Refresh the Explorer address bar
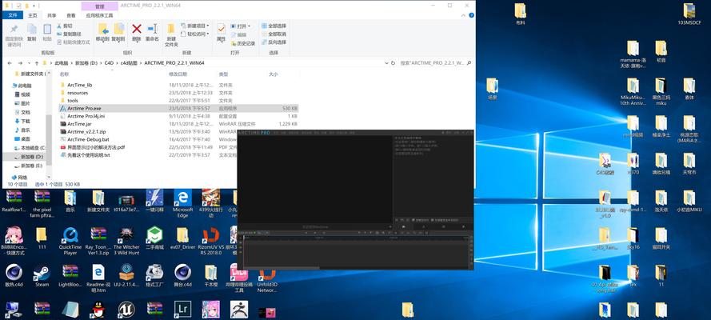Viewport: 711px width, 320px height. (392, 63)
